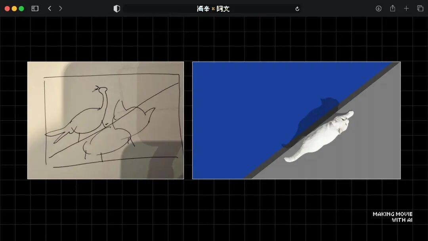Enter full screen with the green button
This screenshot has width=428, height=241.
click(x=21, y=8)
